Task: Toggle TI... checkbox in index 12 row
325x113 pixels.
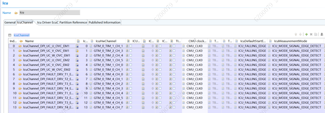Action: (174, 103)
